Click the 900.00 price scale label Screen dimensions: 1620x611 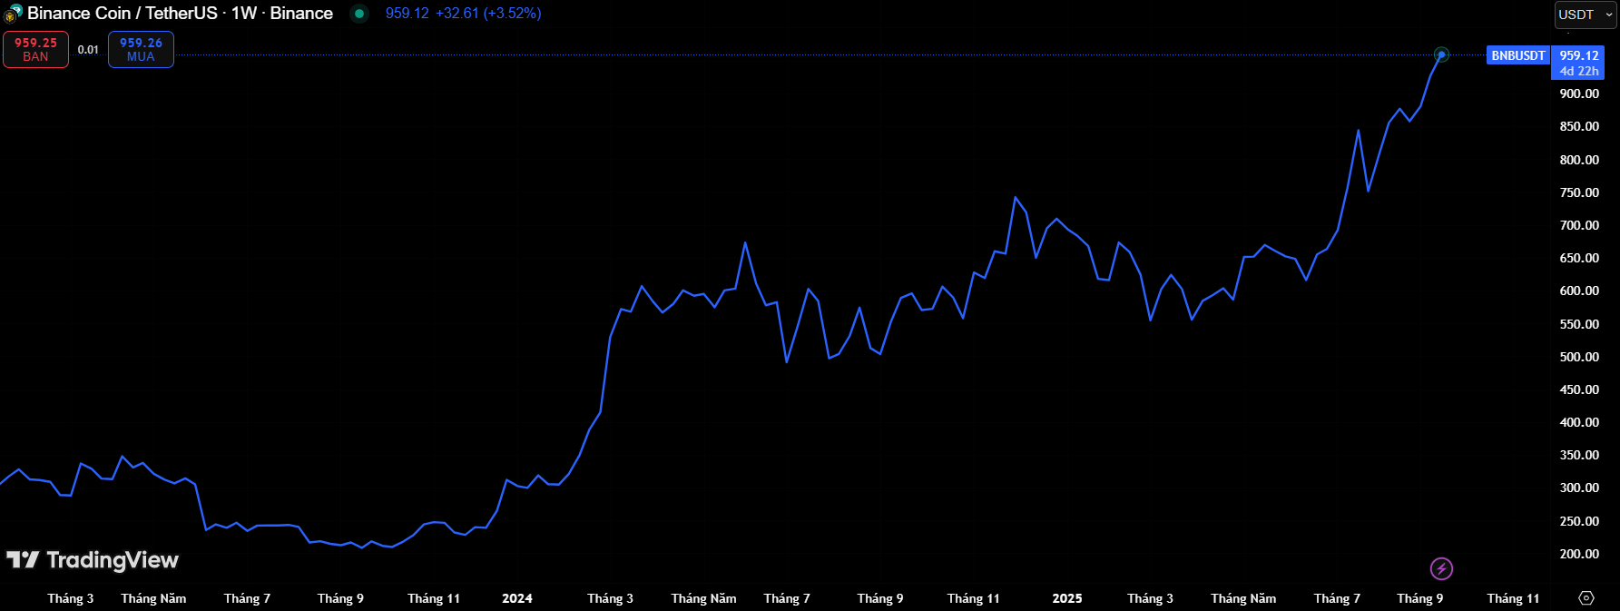point(1579,94)
